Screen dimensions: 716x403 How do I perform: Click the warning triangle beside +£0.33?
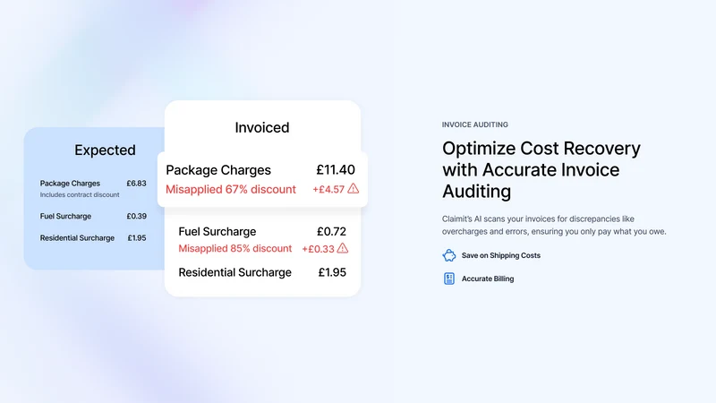click(343, 248)
